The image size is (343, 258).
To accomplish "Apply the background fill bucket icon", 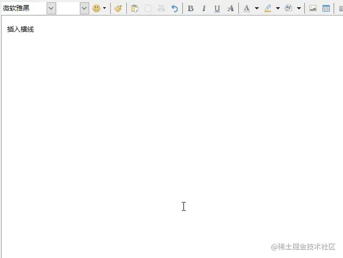I will [289, 8].
